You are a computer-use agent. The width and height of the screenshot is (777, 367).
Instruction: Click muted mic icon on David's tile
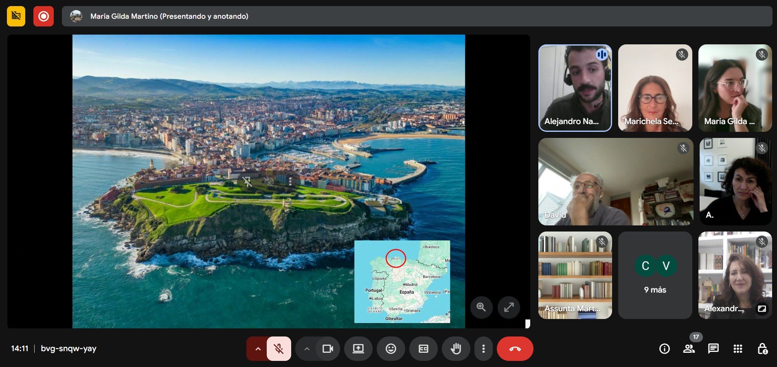(x=683, y=148)
